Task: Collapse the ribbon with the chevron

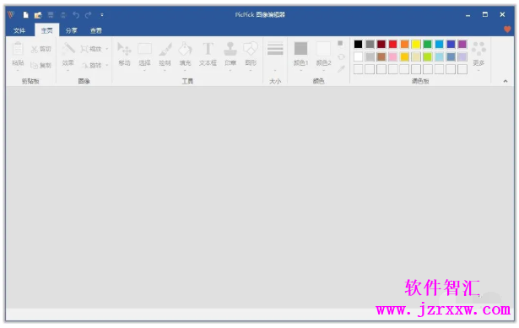Action: tap(505, 81)
